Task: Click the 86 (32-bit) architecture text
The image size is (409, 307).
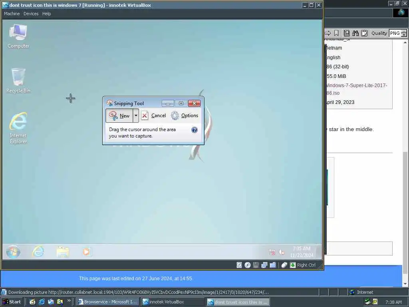Action: [x=338, y=67]
